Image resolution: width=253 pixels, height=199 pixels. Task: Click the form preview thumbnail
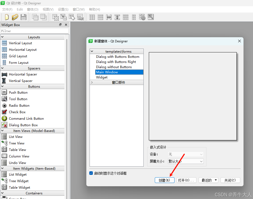193,96
